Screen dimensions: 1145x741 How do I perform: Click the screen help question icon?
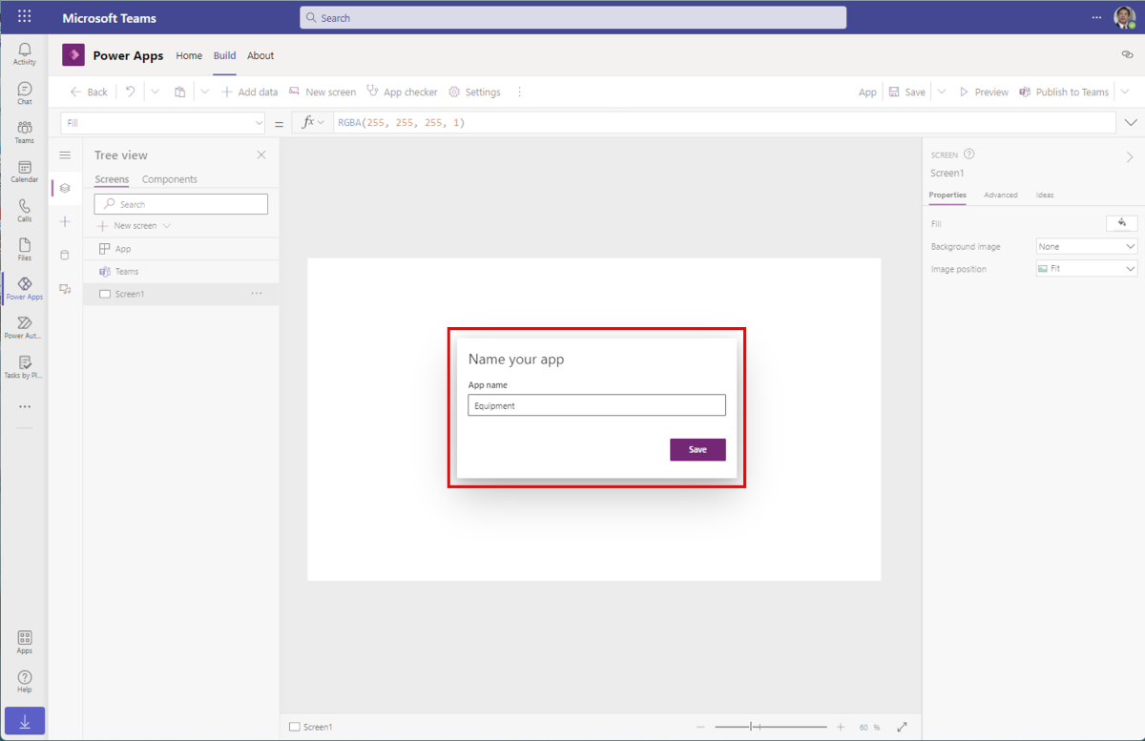[969, 154]
